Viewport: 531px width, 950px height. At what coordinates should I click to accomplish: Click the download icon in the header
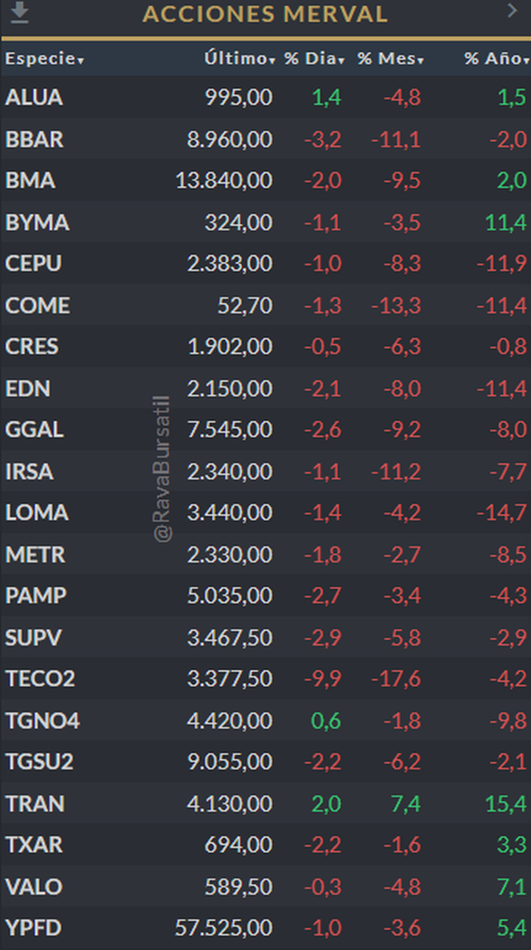19,13
